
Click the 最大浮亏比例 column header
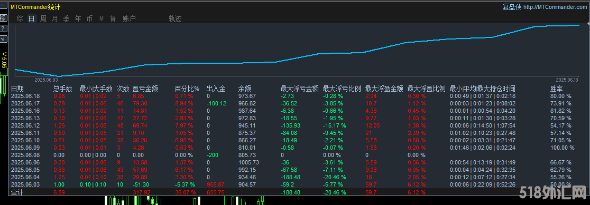click(x=342, y=89)
